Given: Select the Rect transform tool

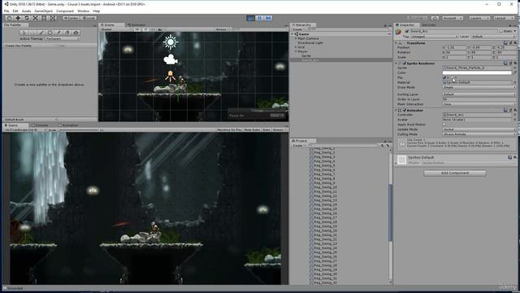Looking at the screenshot, I should (x=44, y=18).
